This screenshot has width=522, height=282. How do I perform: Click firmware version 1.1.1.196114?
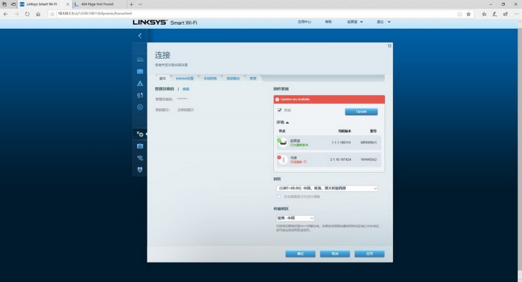tap(341, 143)
